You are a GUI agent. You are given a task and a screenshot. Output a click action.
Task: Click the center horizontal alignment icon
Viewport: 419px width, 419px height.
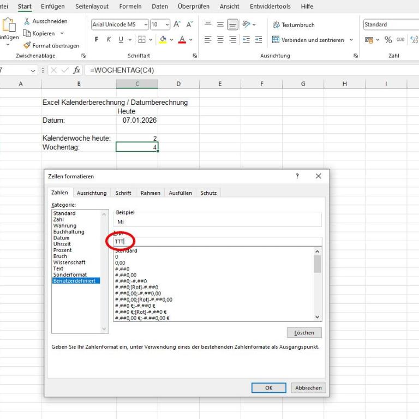[220, 40]
